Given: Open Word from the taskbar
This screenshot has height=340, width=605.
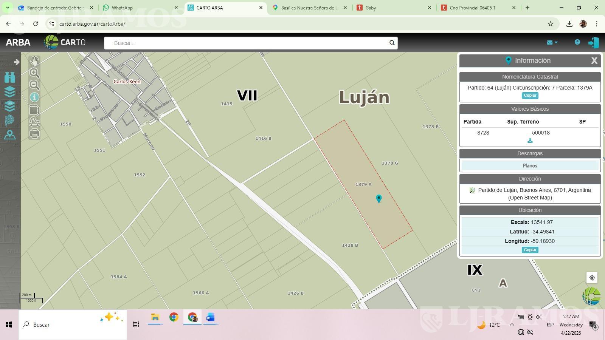Looking at the screenshot, I should point(211,317).
